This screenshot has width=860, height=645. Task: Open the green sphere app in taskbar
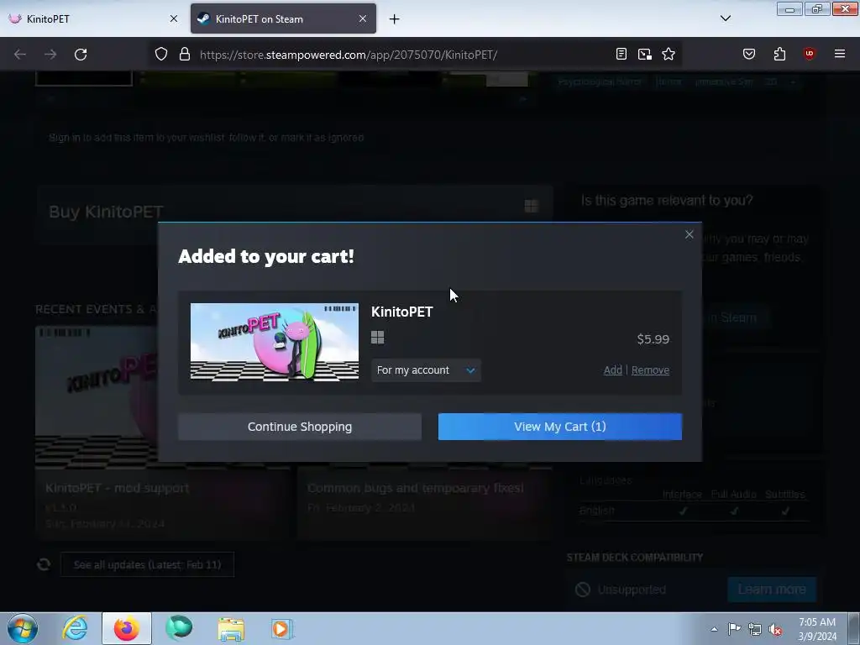pyautogui.click(x=179, y=628)
